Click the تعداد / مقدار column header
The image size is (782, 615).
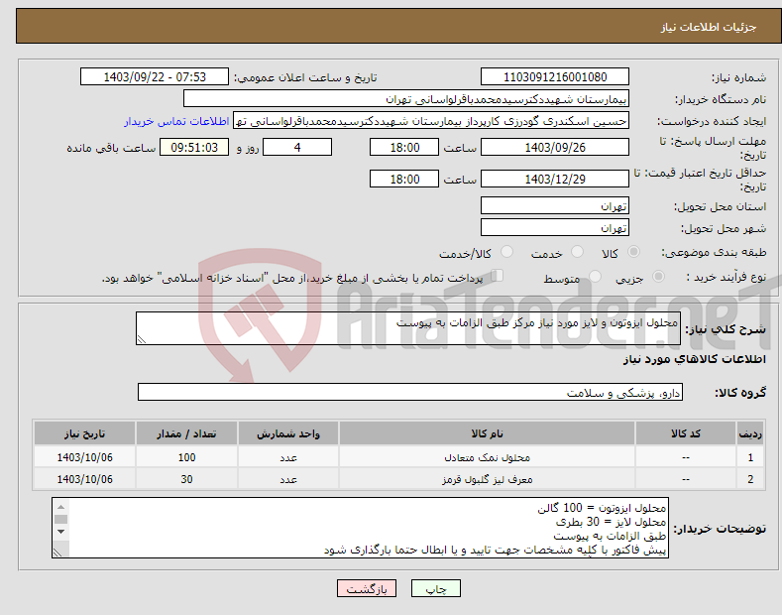pos(186,433)
